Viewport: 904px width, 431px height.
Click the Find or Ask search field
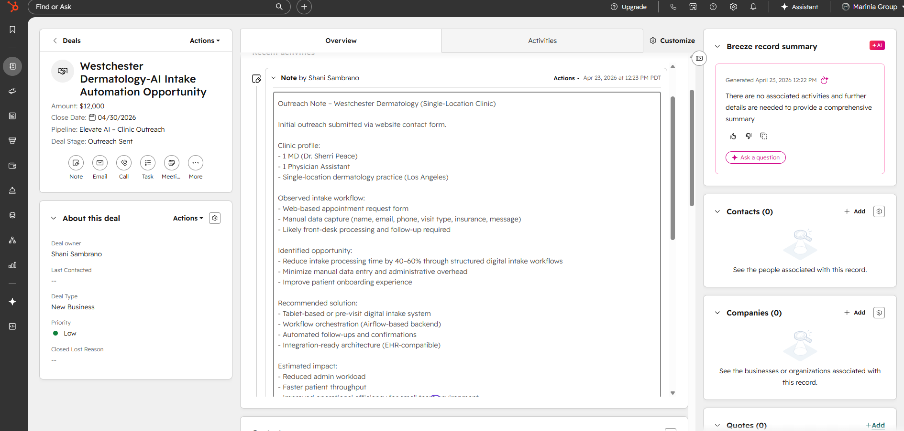(153, 7)
